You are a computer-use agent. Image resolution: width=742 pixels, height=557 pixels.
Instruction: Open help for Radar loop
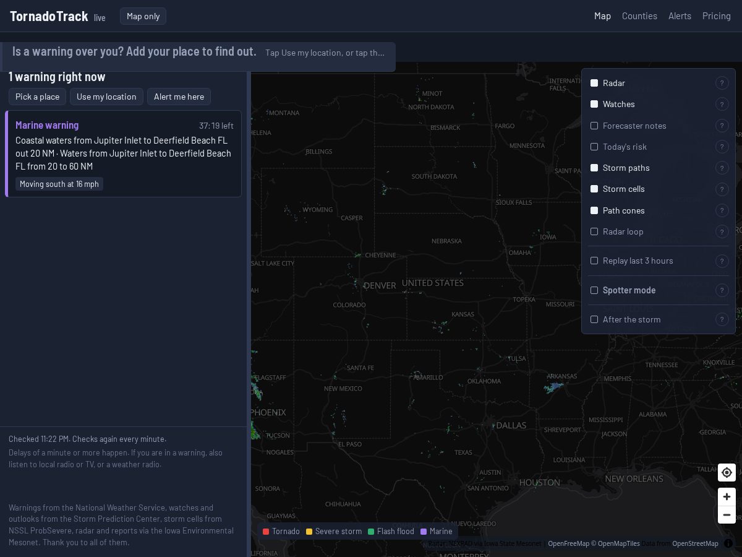click(x=722, y=231)
